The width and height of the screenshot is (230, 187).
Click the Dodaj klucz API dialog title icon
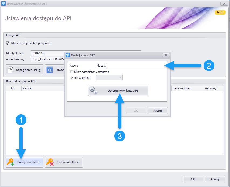67,55
